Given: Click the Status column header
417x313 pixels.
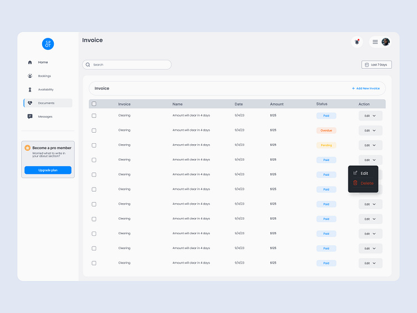Looking at the screenshot, I should tap(322, 104).
